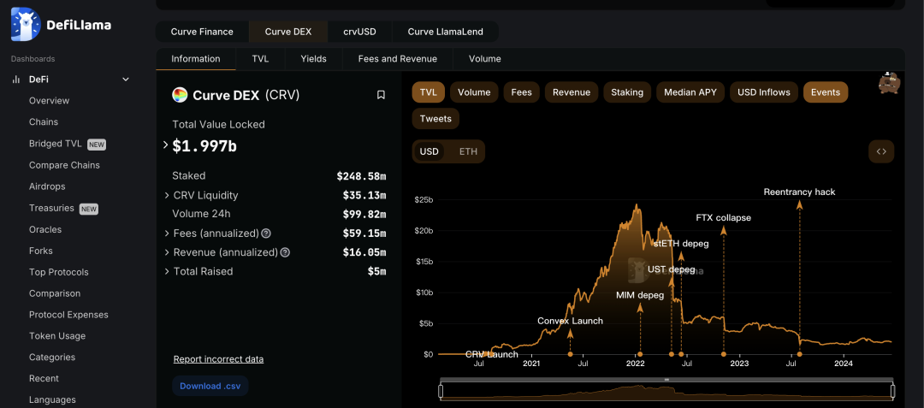Image resolution: width=924 pixels, height=408 pixels.
Task: Click the MIM depeg event marker
Action: [x=640, y=354]
